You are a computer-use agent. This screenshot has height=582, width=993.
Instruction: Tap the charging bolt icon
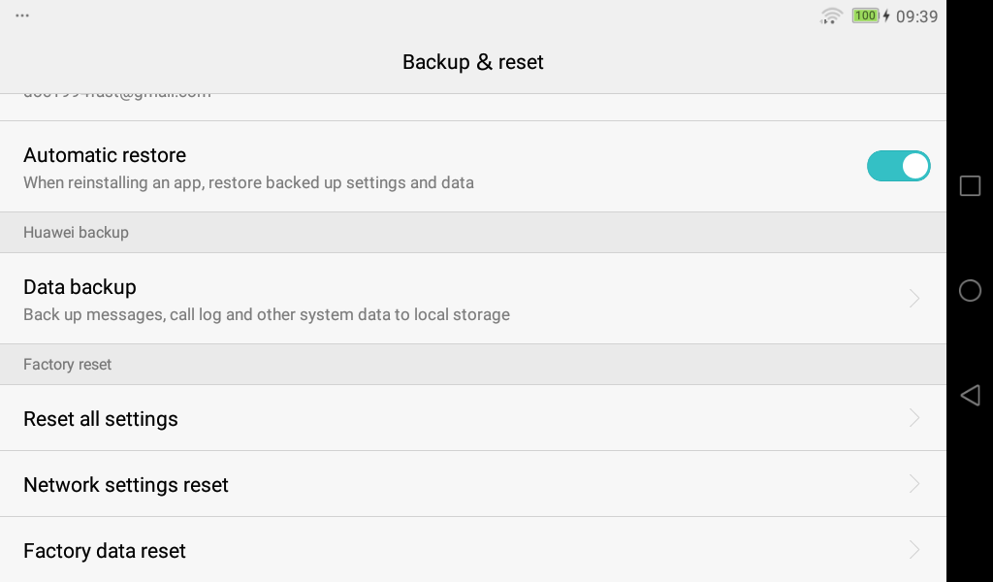click(886, 16)
